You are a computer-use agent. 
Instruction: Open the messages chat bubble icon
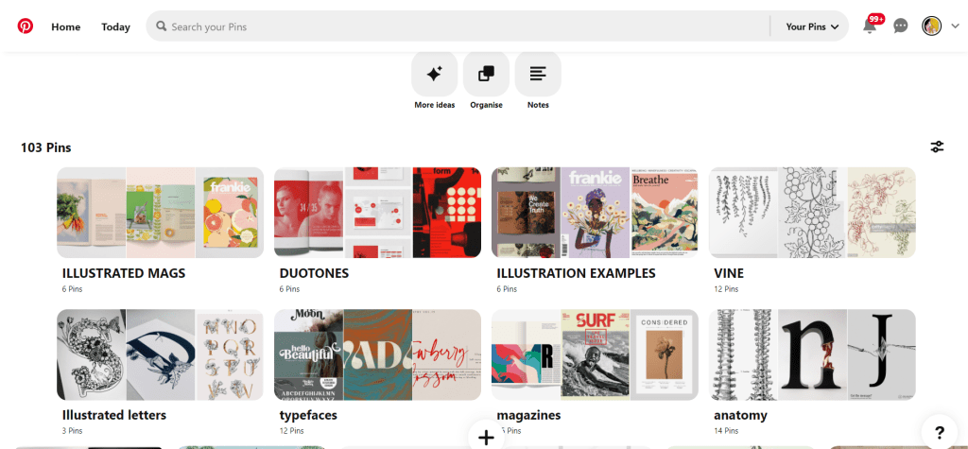pyautogui.click(x=901, y=26)
